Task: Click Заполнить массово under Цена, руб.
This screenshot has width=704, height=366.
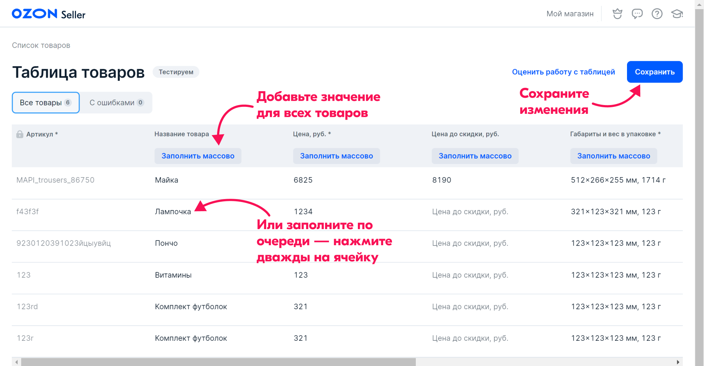Action: pos(337,156)
